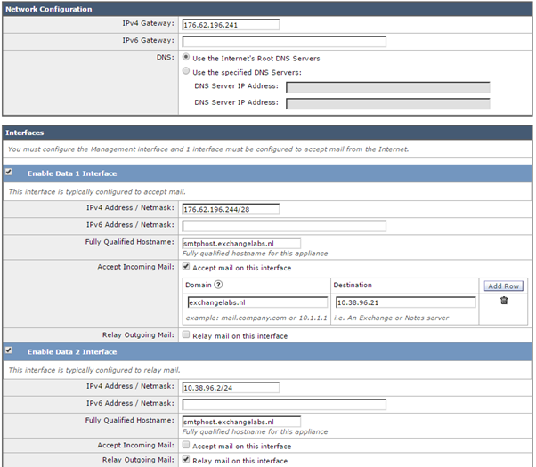The width and height of the screenshot is (536, 467).
Task: Click the Data 2 IPv4 Address field
Action: pyautogui.click(x=230, y=388)
